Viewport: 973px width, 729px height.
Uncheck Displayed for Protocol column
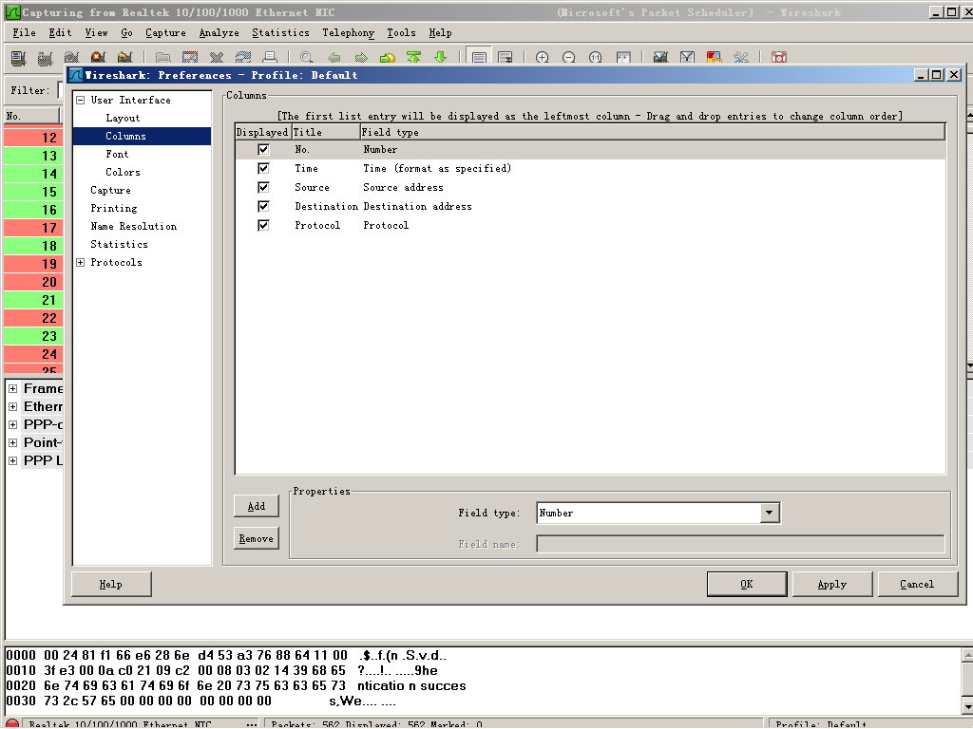(264, 225)
